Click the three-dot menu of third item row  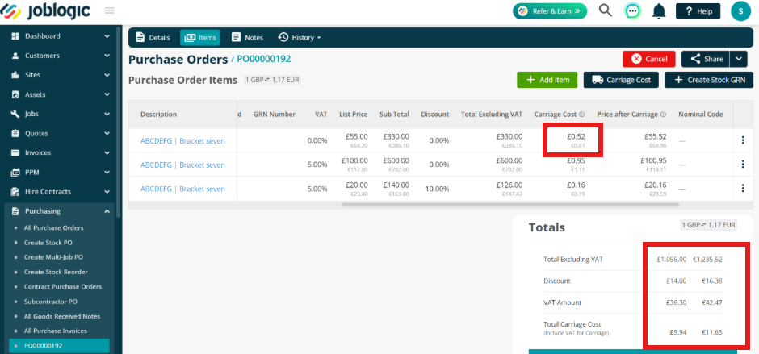743,189
